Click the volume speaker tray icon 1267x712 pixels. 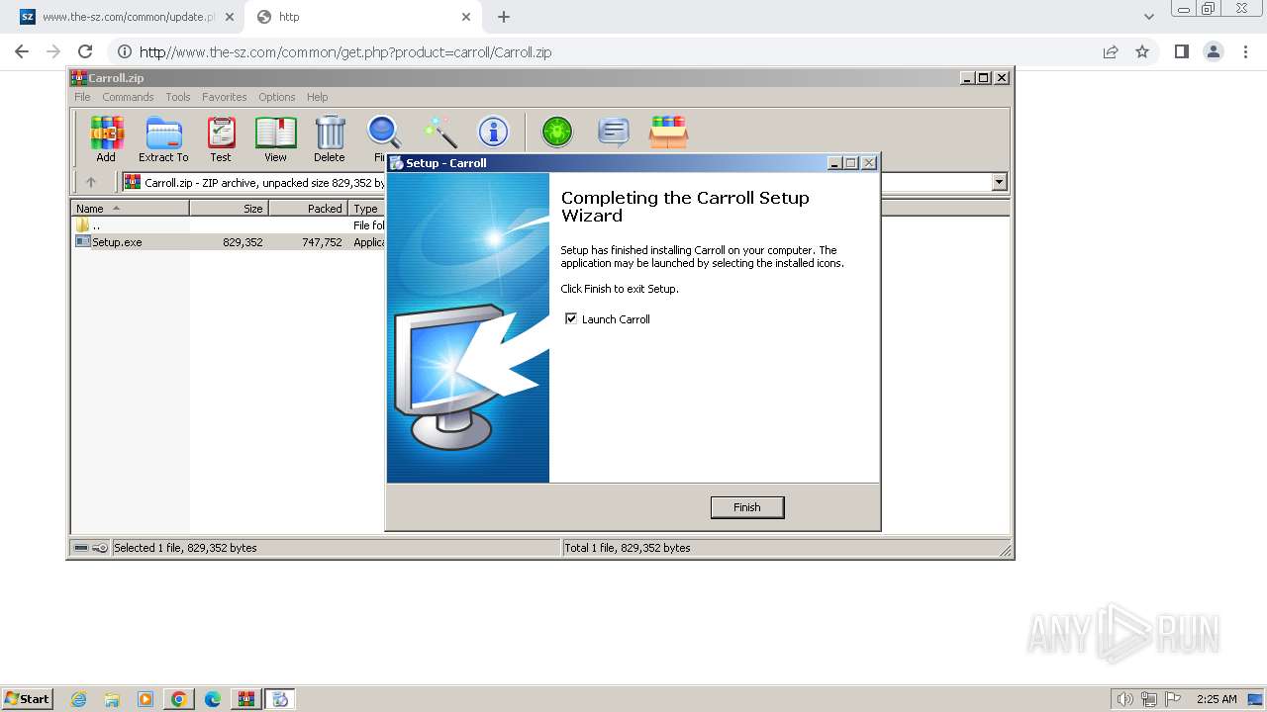click(1125, 699)
